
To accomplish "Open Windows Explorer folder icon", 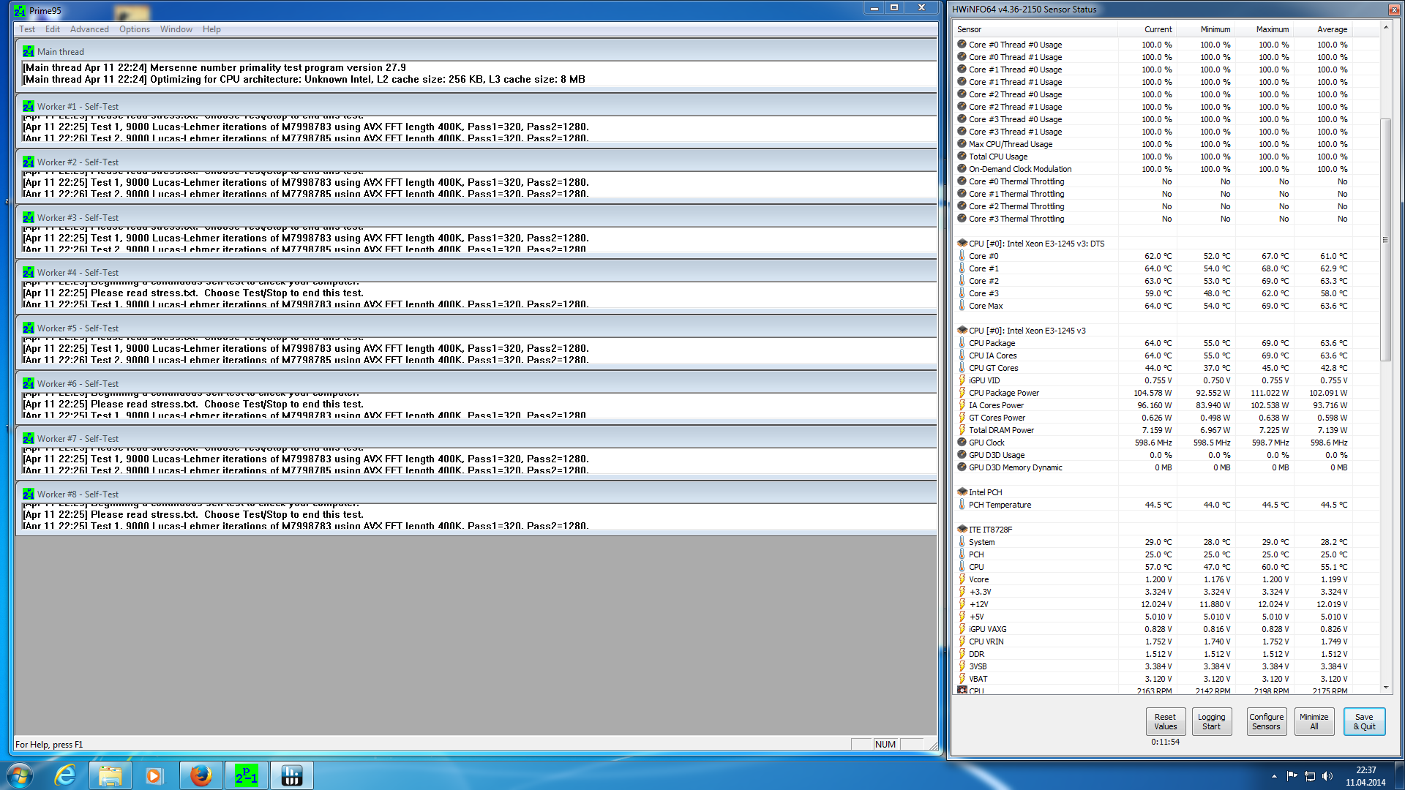I will tap(110, 775).
